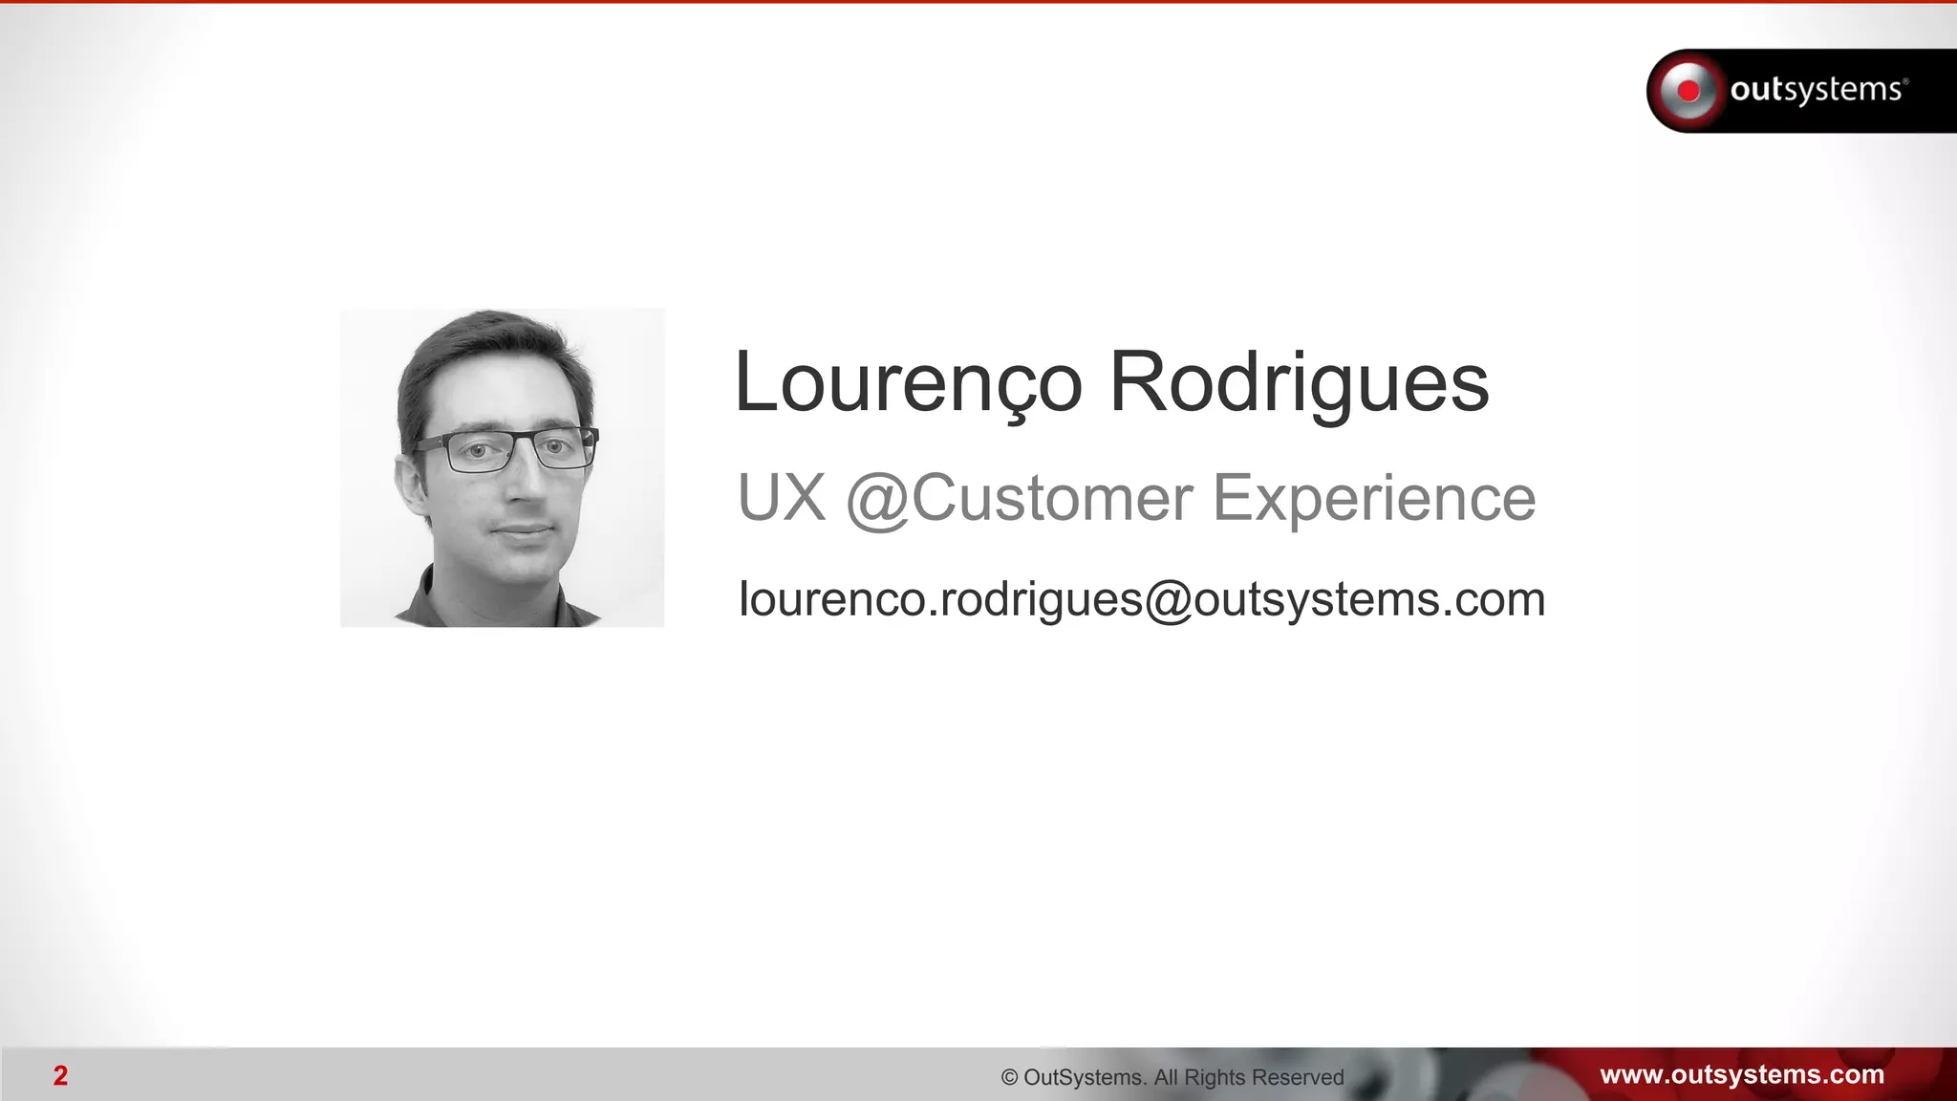
Task: Select the All Rights Reserved text
Action: pos(1249,1077)
